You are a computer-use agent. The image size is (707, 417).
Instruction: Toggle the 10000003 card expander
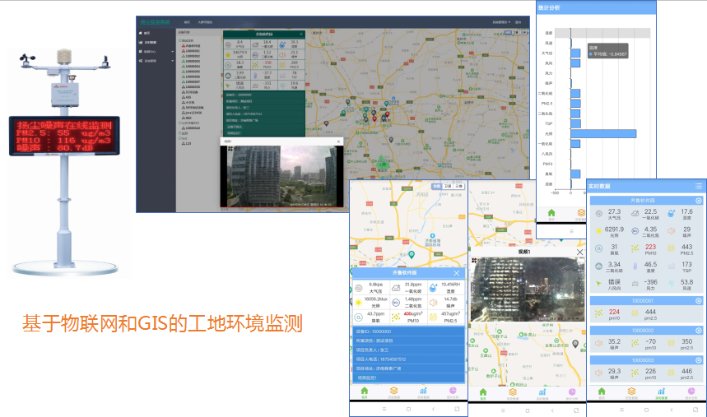699,360
